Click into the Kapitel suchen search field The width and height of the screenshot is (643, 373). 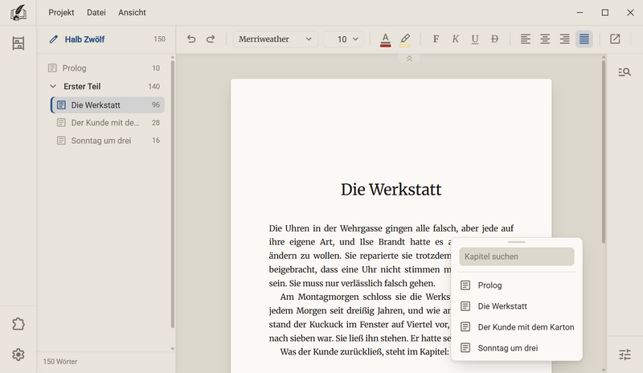516,256
